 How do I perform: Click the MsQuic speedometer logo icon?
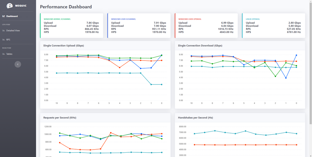pos(10,6)
